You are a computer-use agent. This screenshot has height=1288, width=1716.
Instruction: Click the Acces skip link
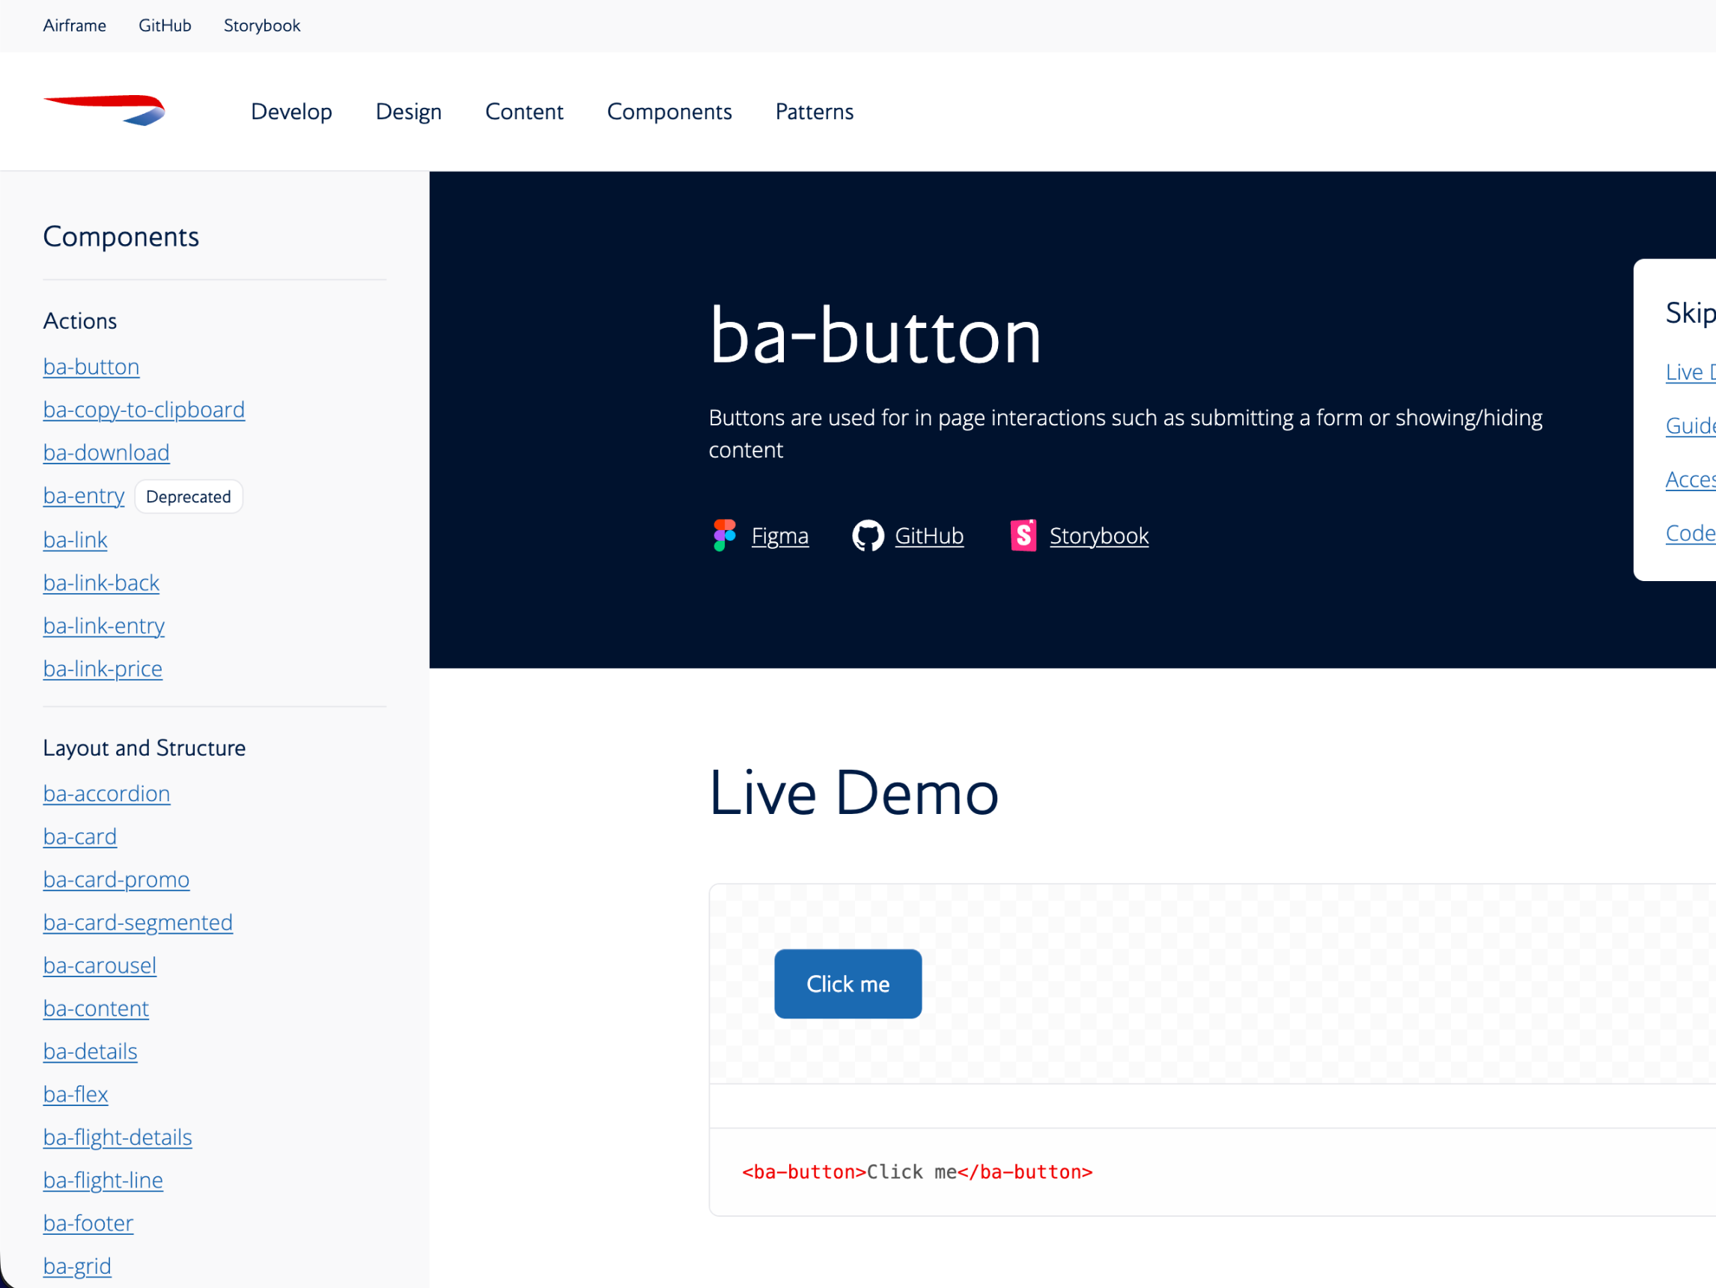click(1691, 479)
